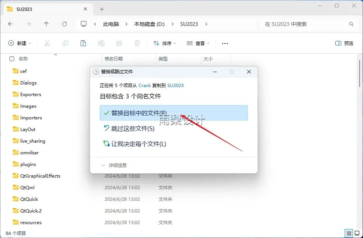The height and width of the screenshot is (238, 363).
Task: Select the live_sharing folder row
Action: tap(33, 141)
